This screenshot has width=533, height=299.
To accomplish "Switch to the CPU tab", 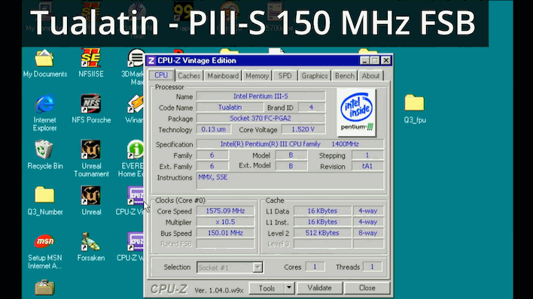I will (161, 75).
